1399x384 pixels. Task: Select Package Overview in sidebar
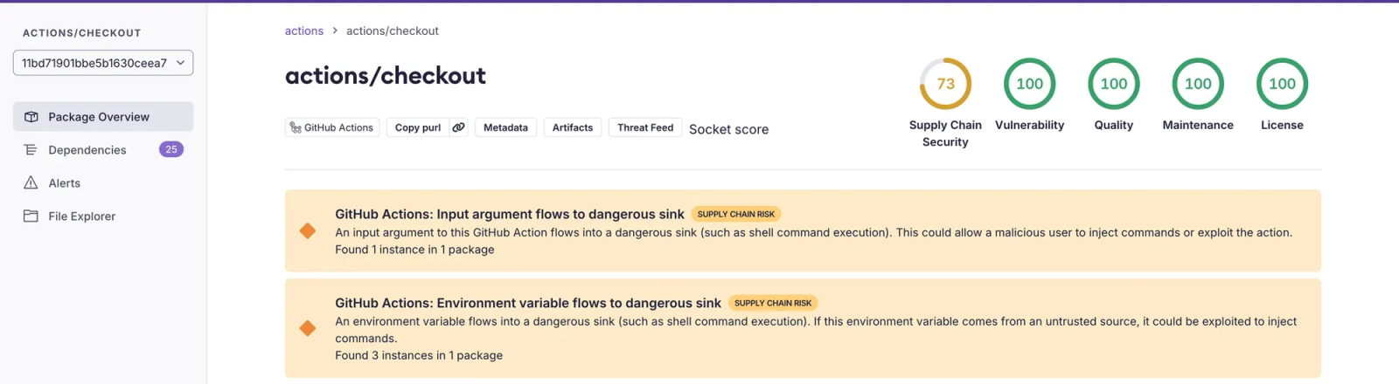(x=103, y=117)
